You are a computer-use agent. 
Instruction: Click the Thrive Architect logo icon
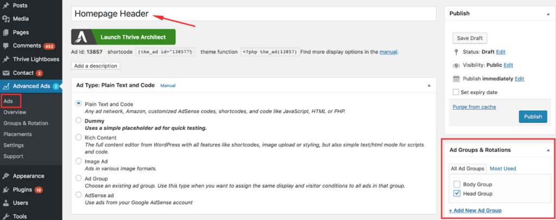click(x=82, y=37)
